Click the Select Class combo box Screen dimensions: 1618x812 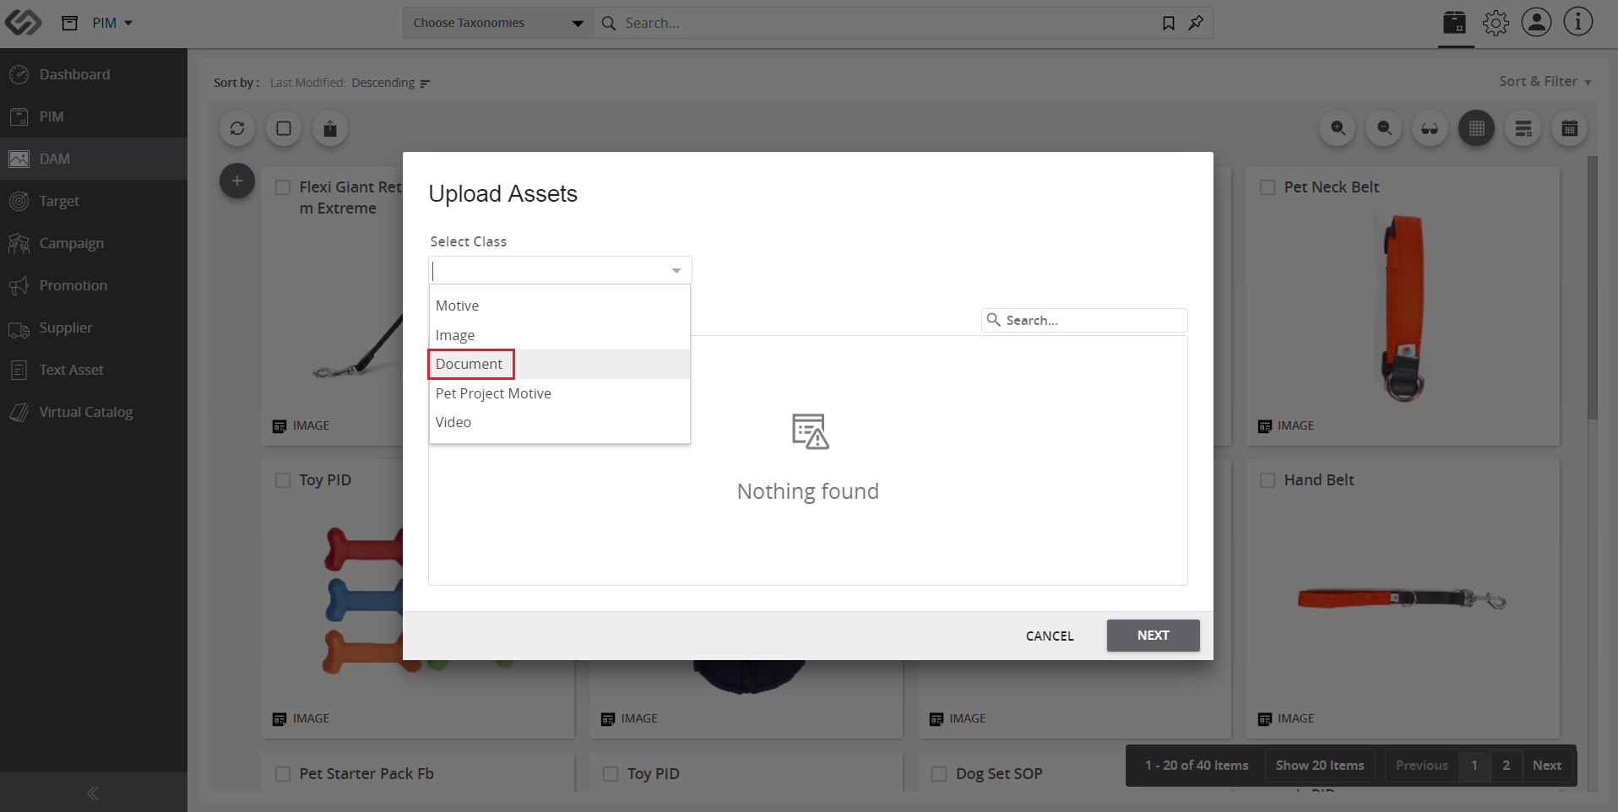pos(560,270)
